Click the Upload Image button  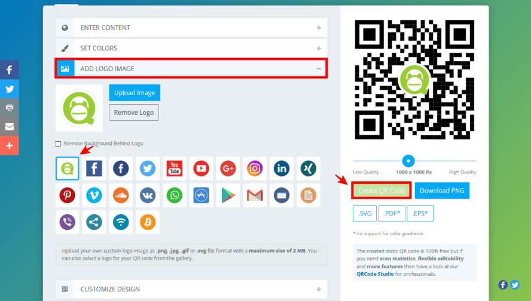[135, 93]
